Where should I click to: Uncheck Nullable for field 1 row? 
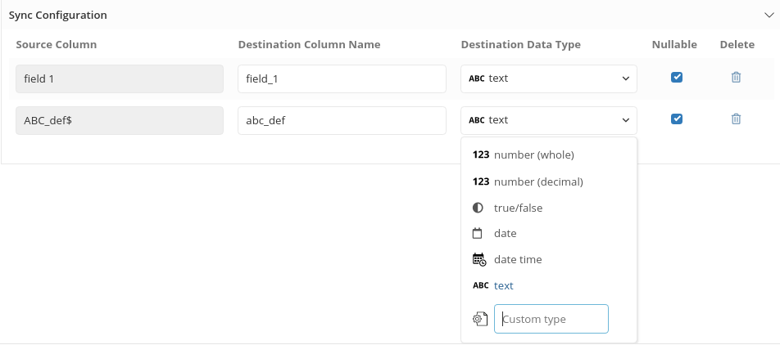(677, 78)
